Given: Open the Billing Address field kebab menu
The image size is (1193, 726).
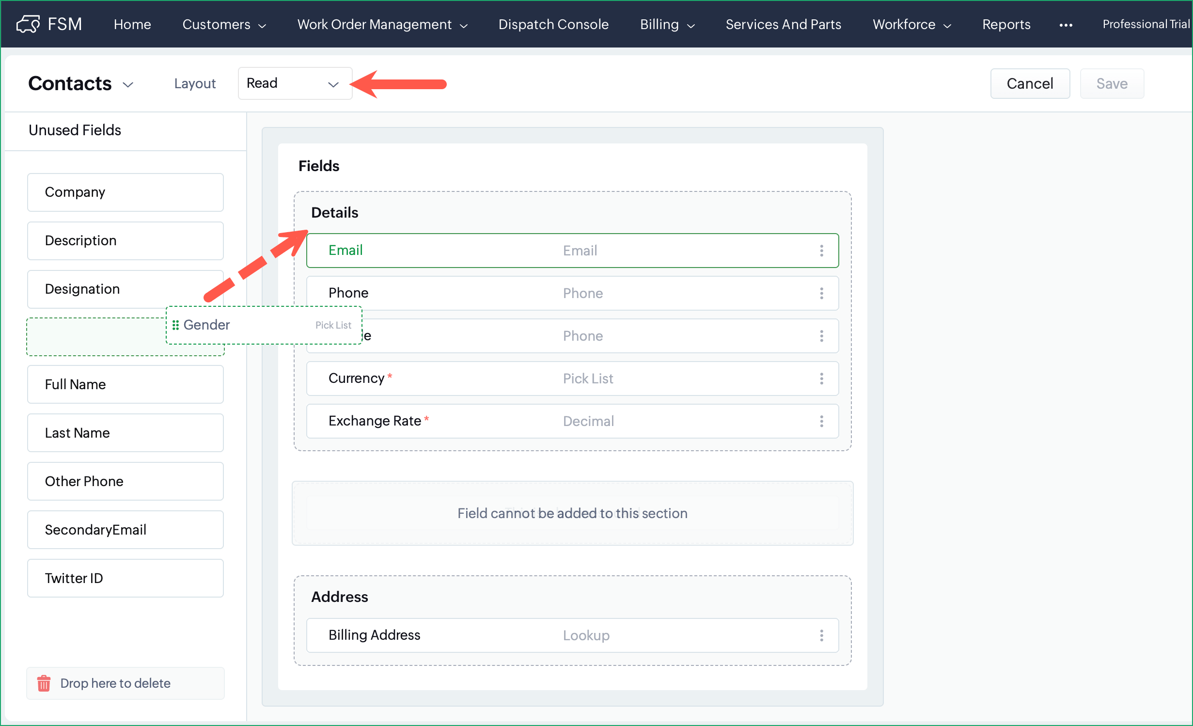Looking at the screenshot, I should (x=821, y=635).
